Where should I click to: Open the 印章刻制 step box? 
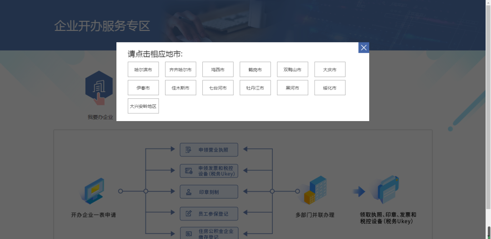point(209,192)
